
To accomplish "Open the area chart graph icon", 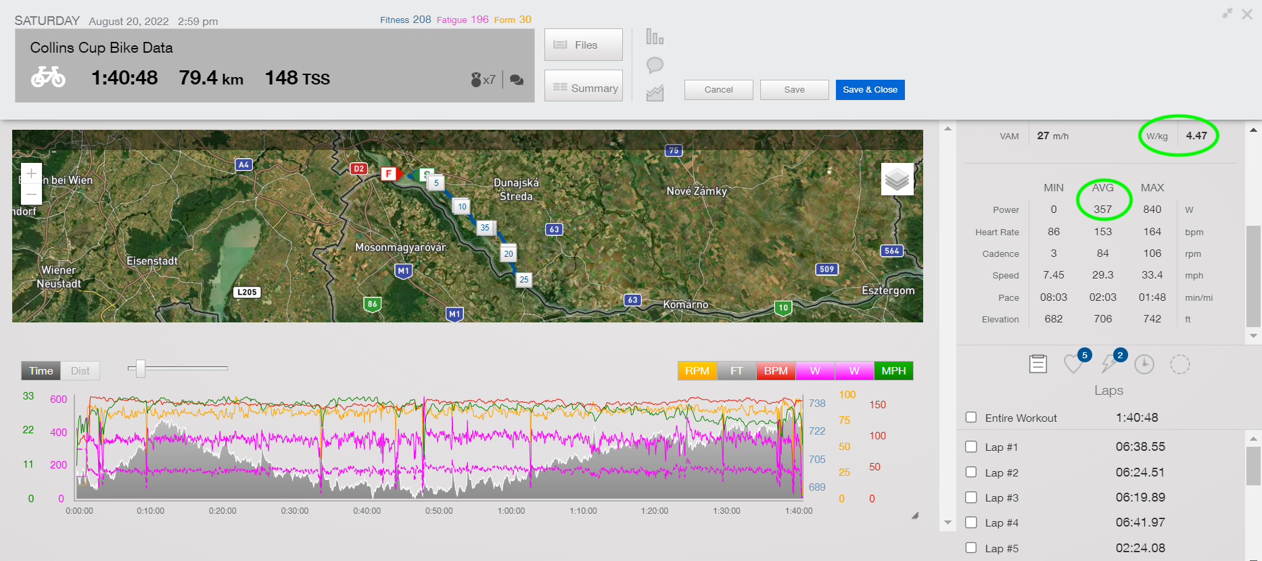I will tap(655, 93).
